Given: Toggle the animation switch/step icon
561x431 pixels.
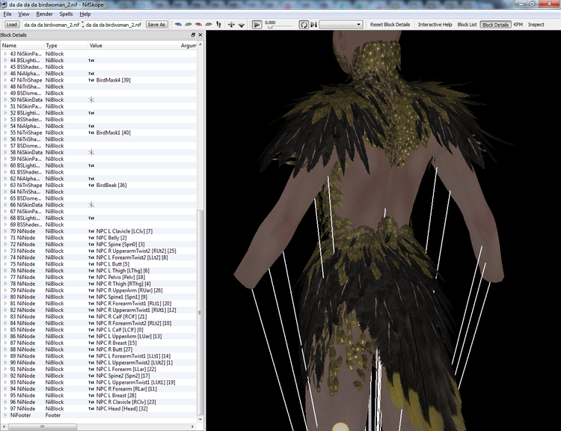Looking at the screenshot, I should (x=313, y=25).
